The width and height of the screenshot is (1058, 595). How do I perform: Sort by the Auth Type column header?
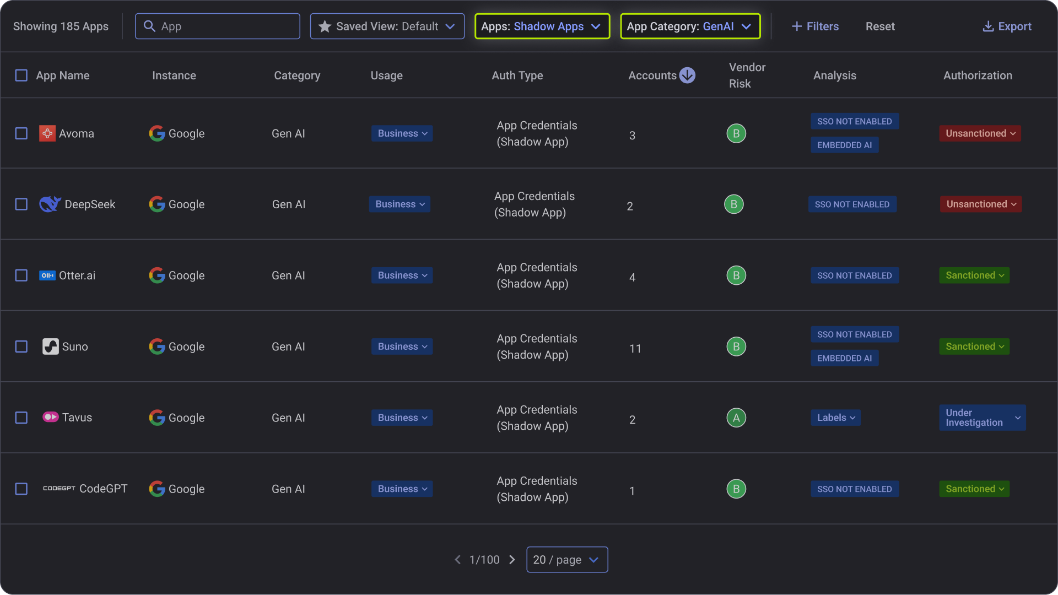click(x=517, y=75)
